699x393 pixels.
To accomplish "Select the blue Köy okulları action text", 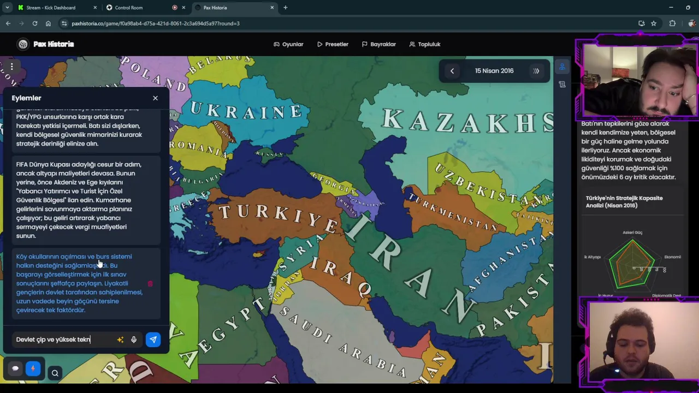I will click(79, 283).
